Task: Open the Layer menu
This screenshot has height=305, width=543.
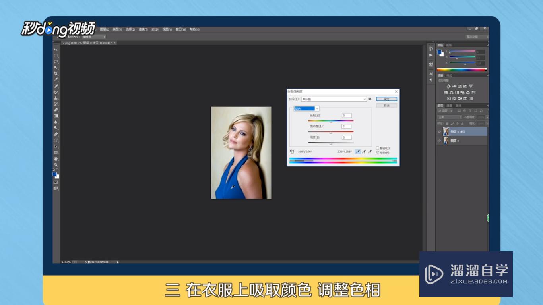Action: [104, 29]
